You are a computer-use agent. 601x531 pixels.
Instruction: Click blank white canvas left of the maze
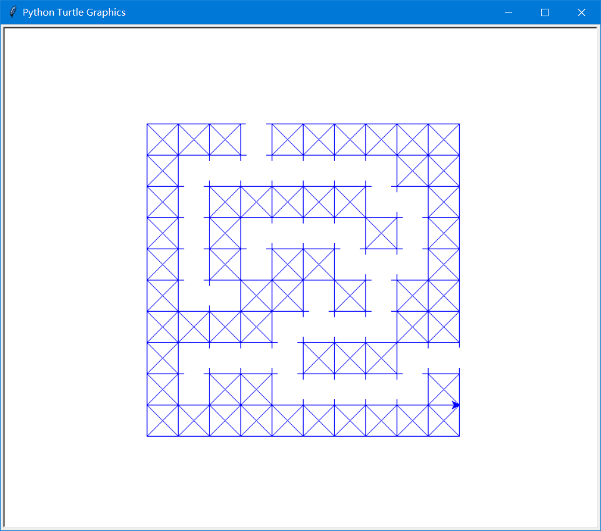pyautogui.click(x=75, y=280)
